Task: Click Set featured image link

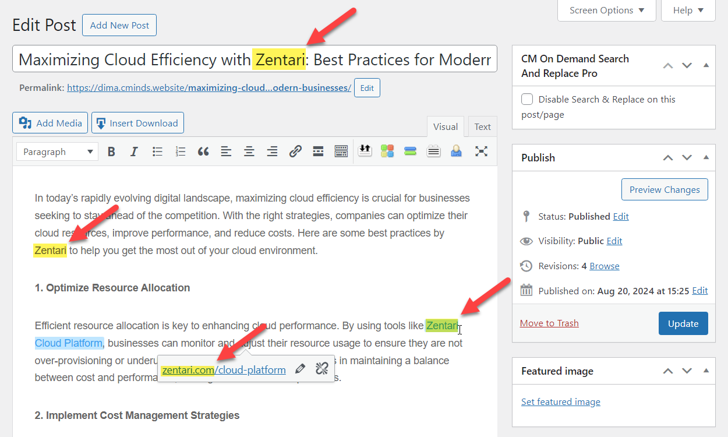Action: (x=561, y=401)
